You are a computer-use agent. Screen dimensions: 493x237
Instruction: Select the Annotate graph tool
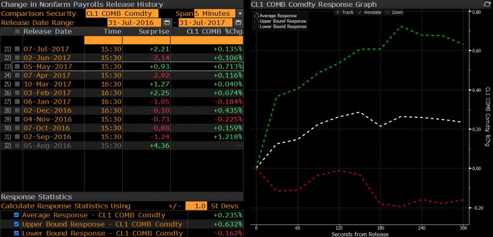(369, 12)
